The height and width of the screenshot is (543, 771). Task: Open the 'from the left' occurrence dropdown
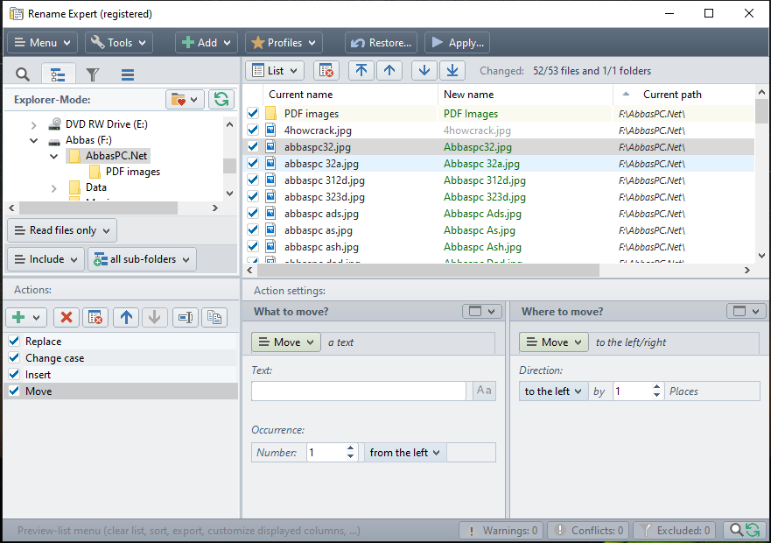tap(405, 453)
